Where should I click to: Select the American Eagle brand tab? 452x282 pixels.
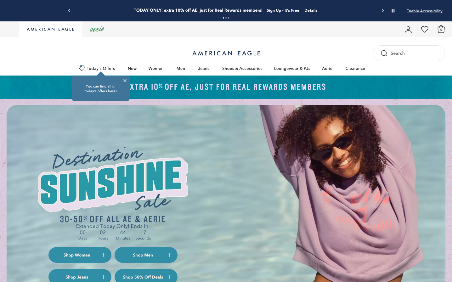point(50,29)
